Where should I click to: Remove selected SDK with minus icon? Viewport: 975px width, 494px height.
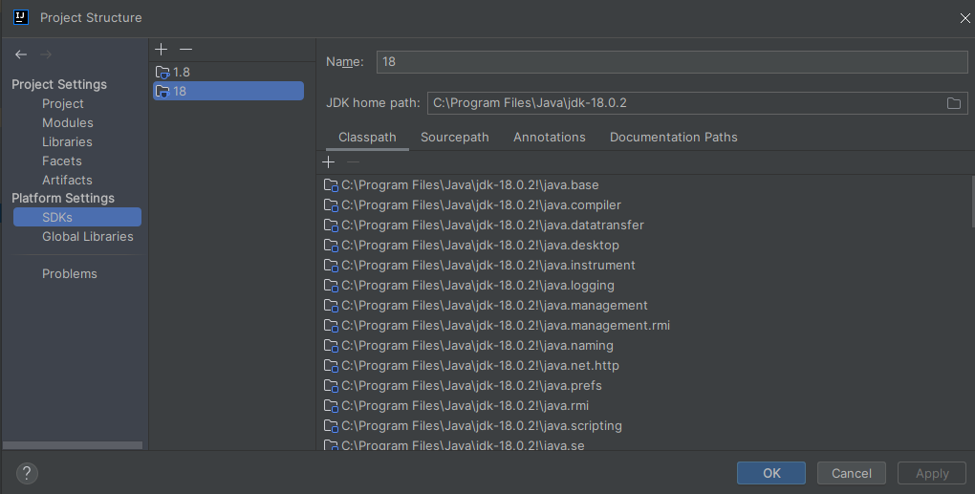point(186,49)
